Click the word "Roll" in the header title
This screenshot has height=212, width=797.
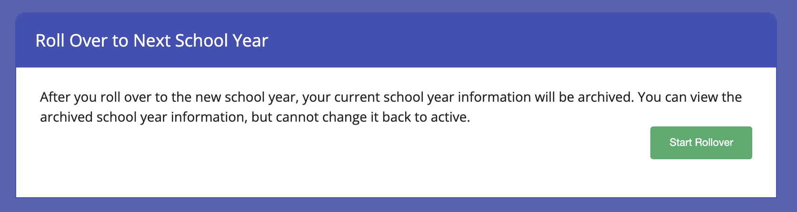(x=50, y=41)
